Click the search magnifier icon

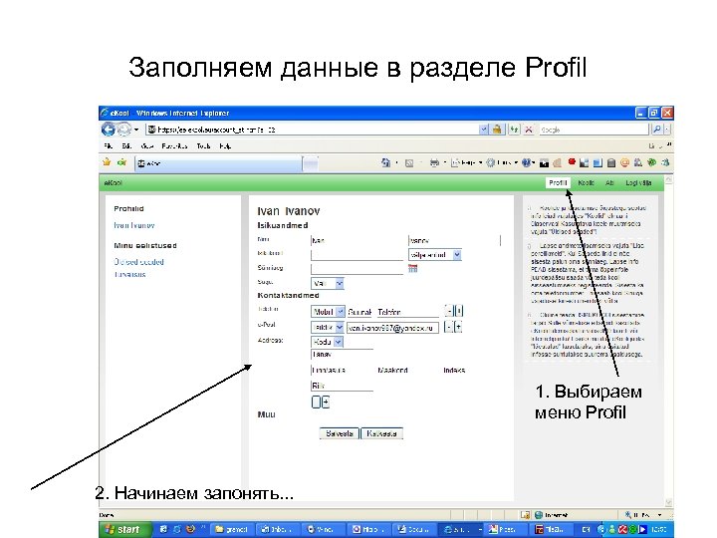[656, 130]
